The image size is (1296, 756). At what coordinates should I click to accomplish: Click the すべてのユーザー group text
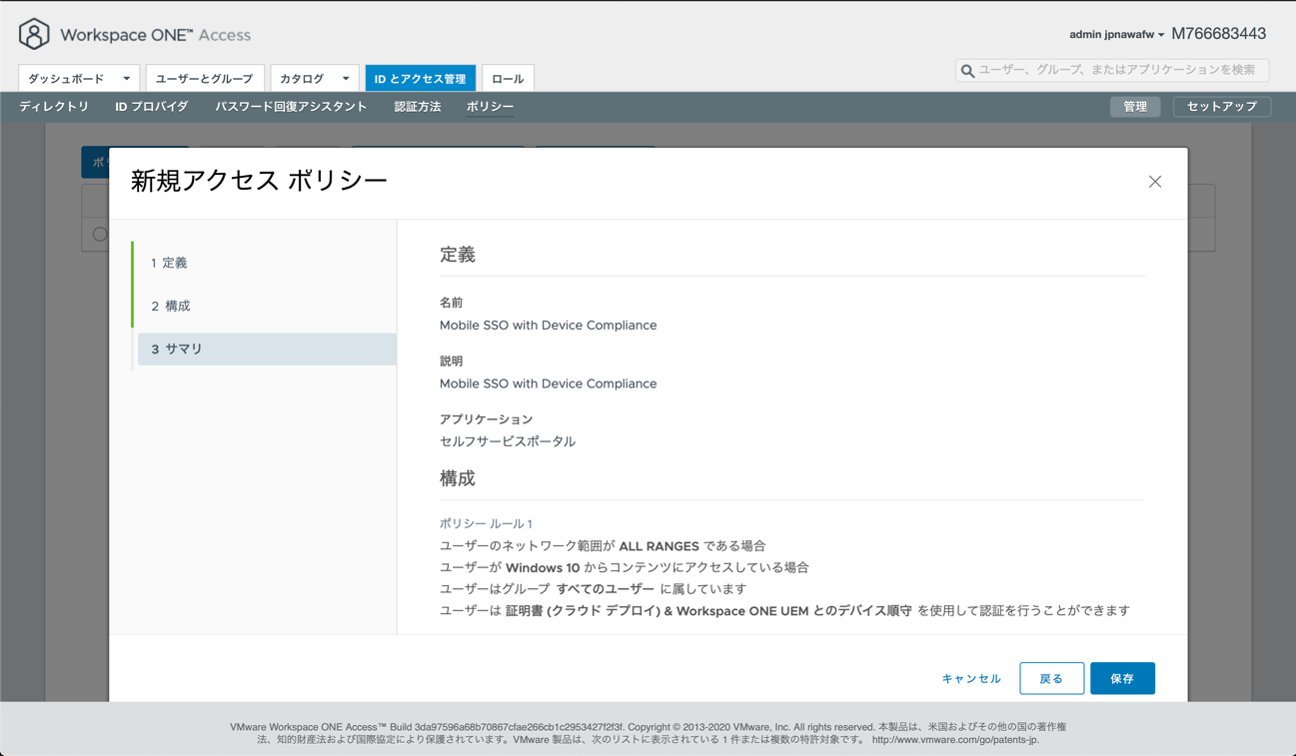[x=606, y=589]
